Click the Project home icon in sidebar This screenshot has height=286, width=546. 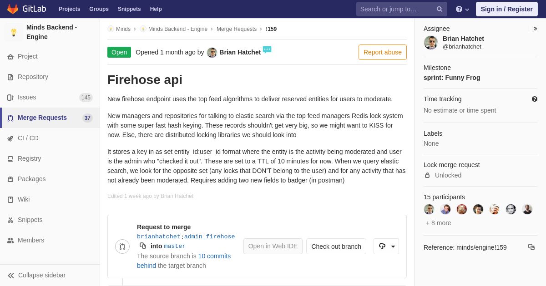coord(10,57)
